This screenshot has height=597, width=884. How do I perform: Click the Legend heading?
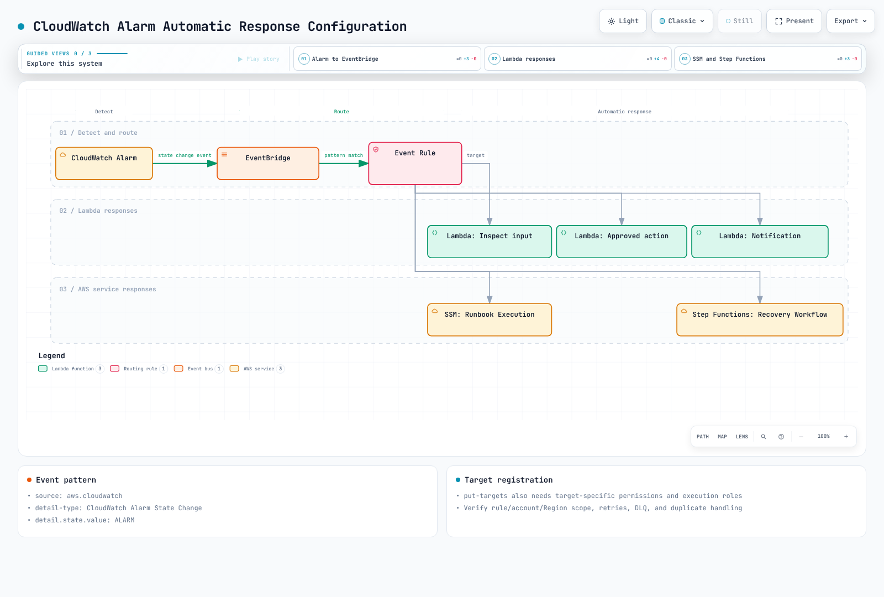click(x=51, y=355)
